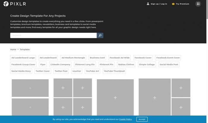Viewport: 208px width, 123px height.
Task: Filter templates by Pinterest Long Pin
Action: [85, 64]
